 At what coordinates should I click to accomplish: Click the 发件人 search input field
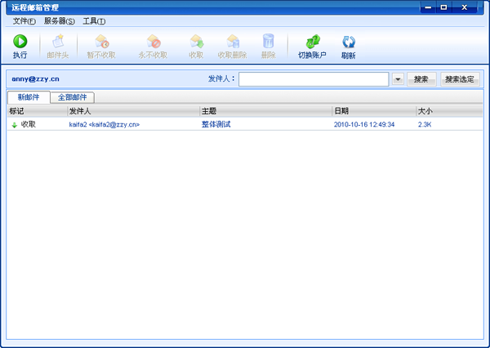pyautogui.click(x=313, y=79)
